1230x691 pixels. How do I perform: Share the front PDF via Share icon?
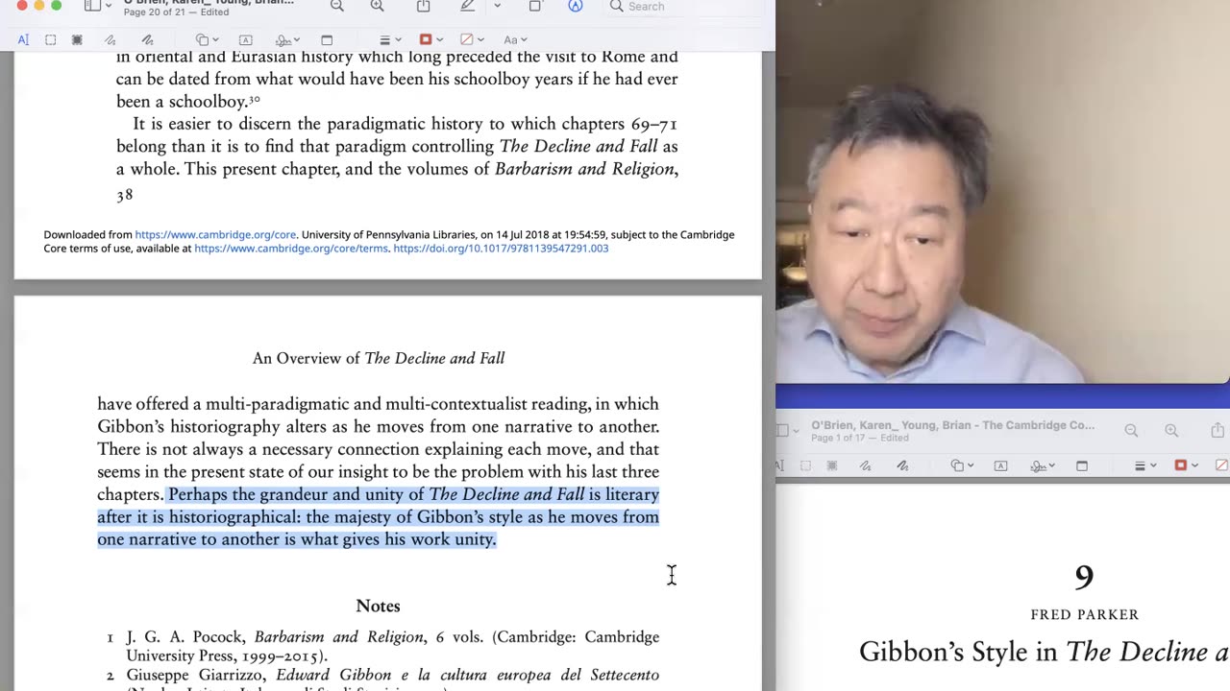(x=424, y=6)
